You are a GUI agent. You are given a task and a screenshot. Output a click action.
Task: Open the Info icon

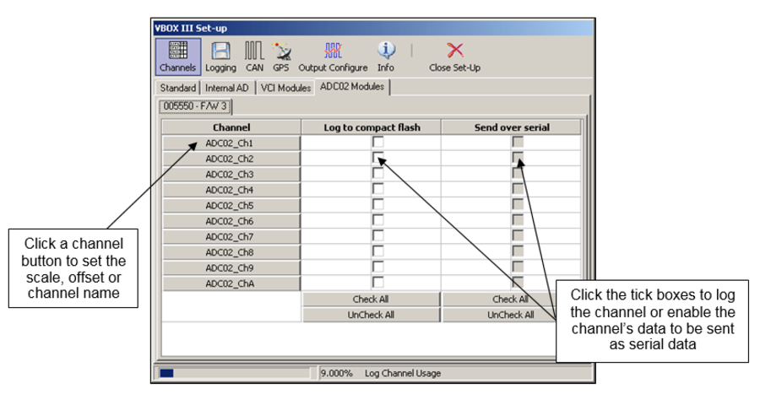[x=386, y=57]
